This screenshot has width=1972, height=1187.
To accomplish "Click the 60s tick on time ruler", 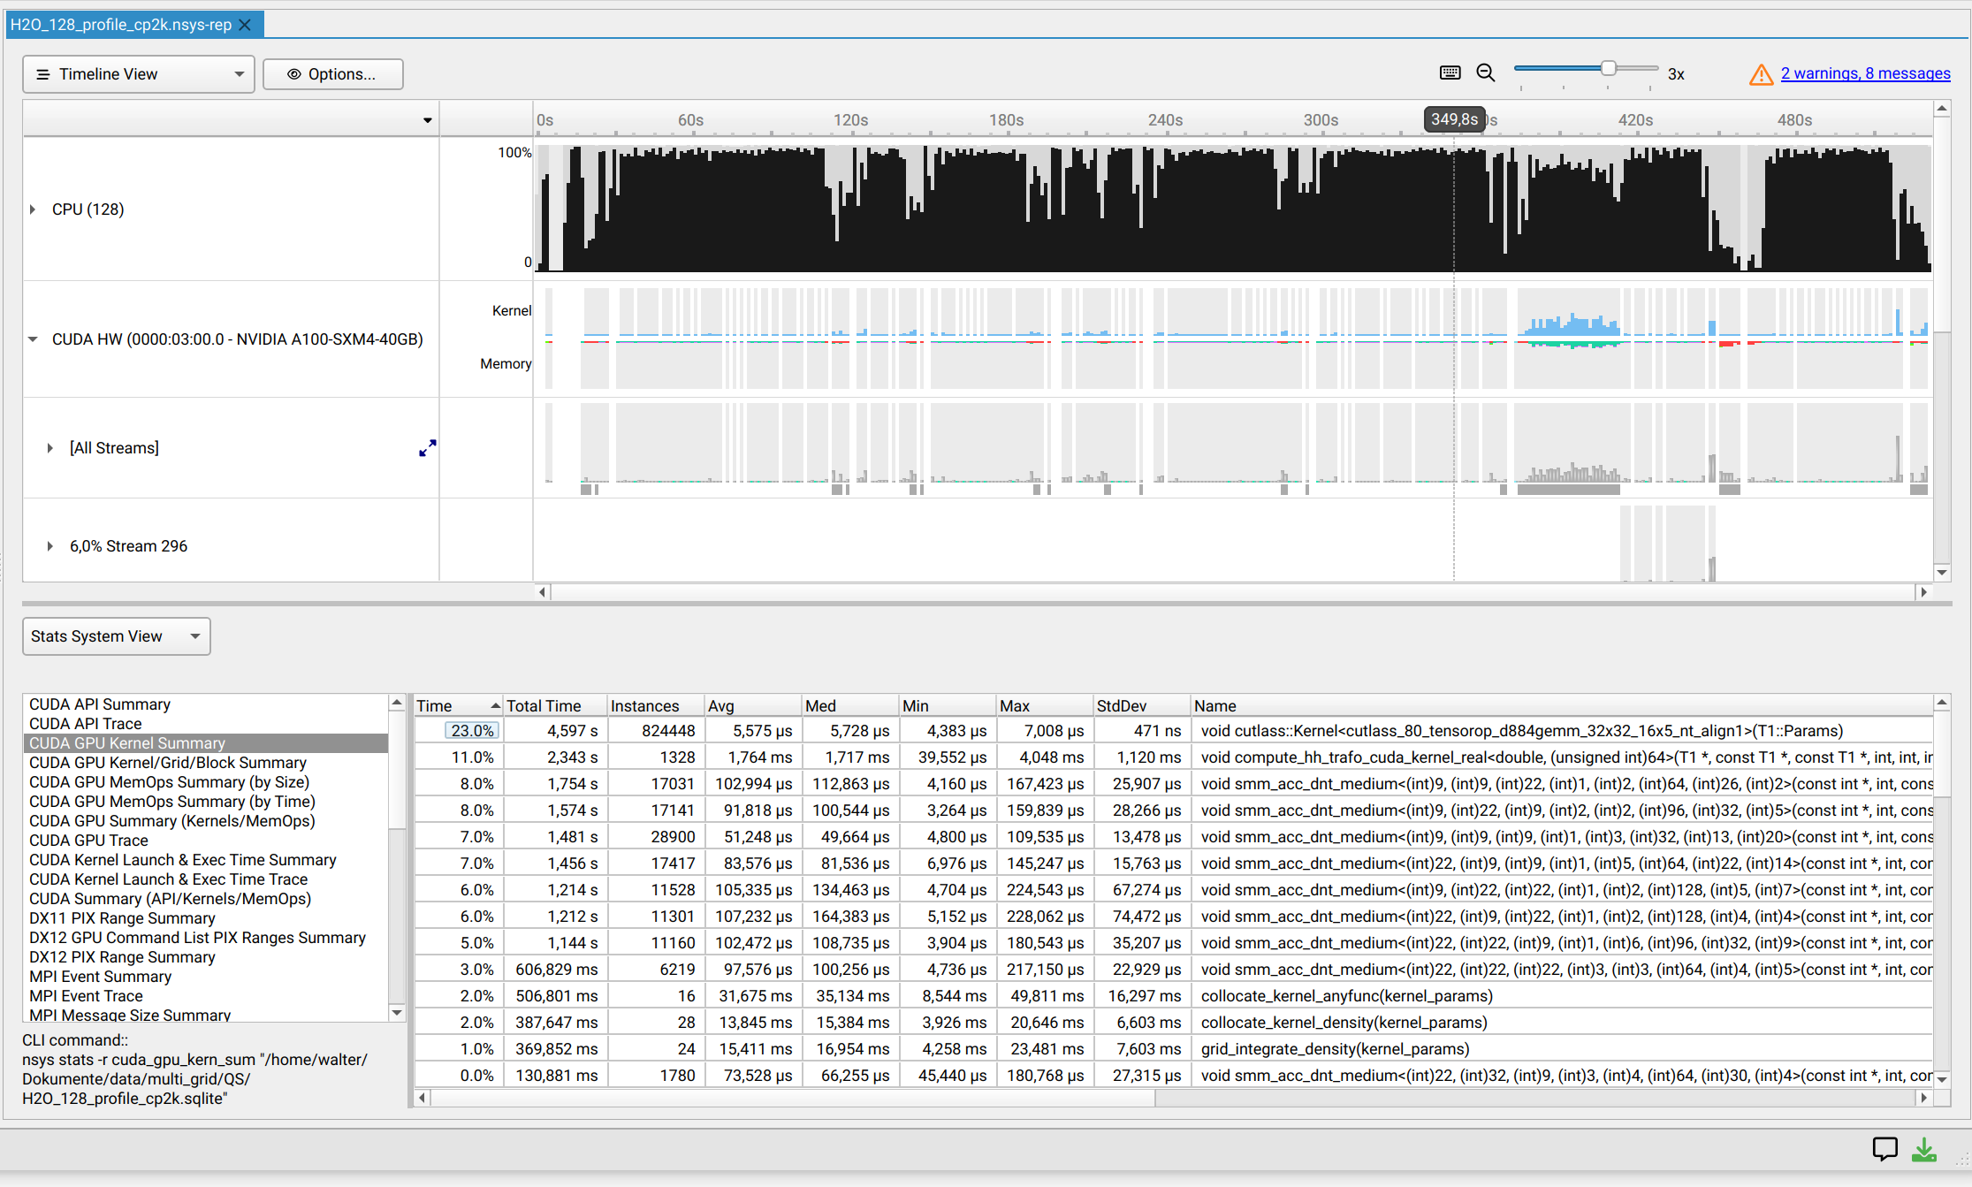I will point(690,120).
